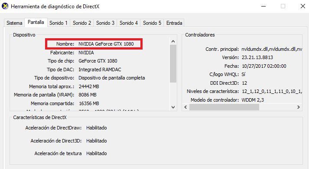Click the driver version 23.21.13.8813
The image size is (309, 169).
click(257, 57)
